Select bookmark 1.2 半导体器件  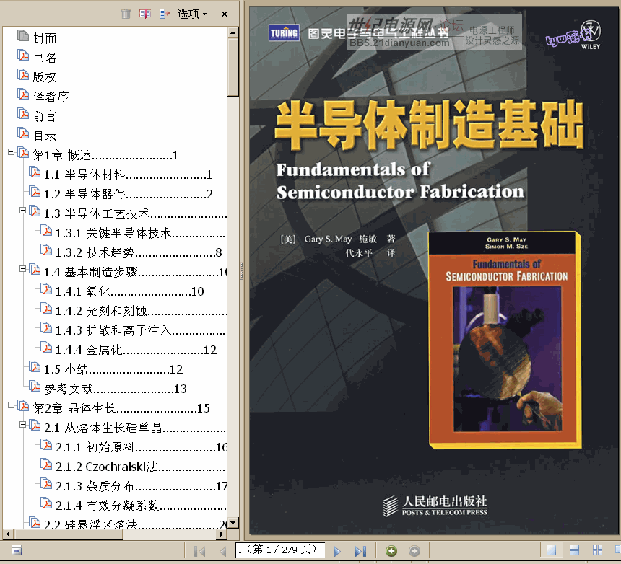click(129, 194)
